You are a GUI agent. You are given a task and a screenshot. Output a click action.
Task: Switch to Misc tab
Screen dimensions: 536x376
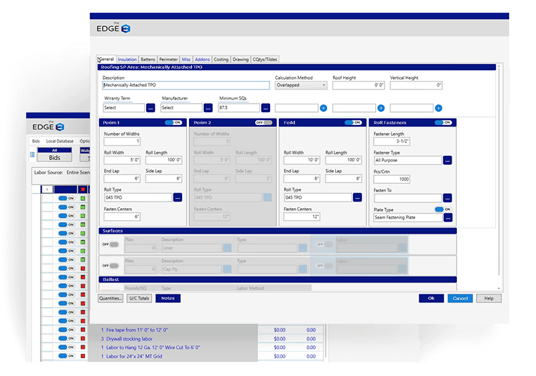(186, 60)
